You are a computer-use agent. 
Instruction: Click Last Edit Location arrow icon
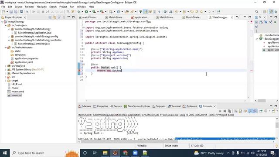click(x=192, y=12)
